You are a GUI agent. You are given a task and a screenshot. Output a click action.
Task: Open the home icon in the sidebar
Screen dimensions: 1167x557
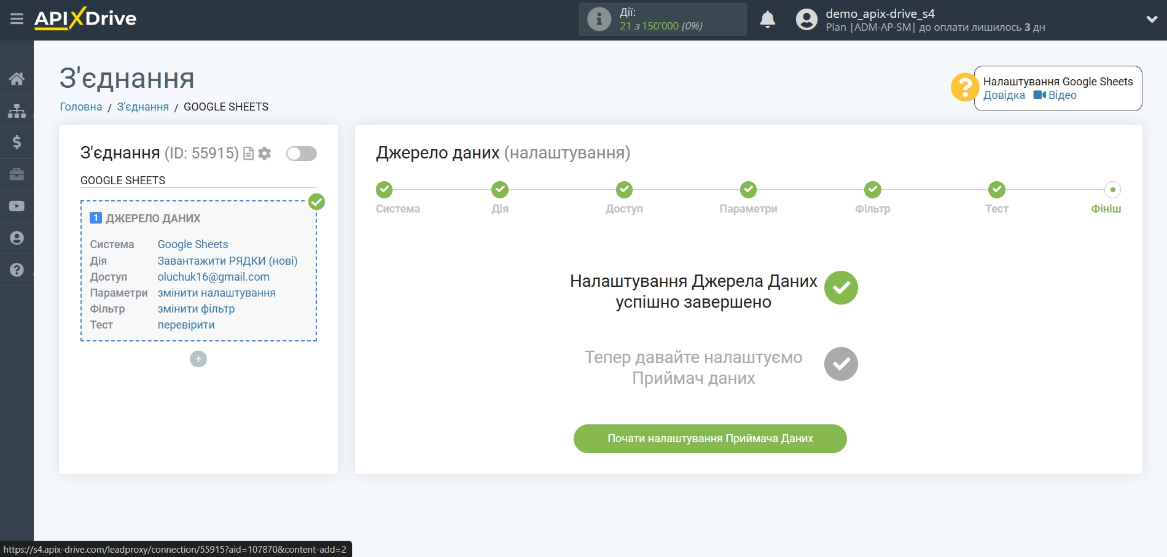[17, 79]
